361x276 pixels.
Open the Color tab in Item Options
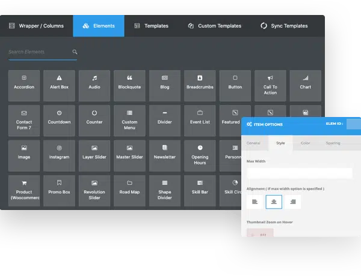(x=306, y=143)
